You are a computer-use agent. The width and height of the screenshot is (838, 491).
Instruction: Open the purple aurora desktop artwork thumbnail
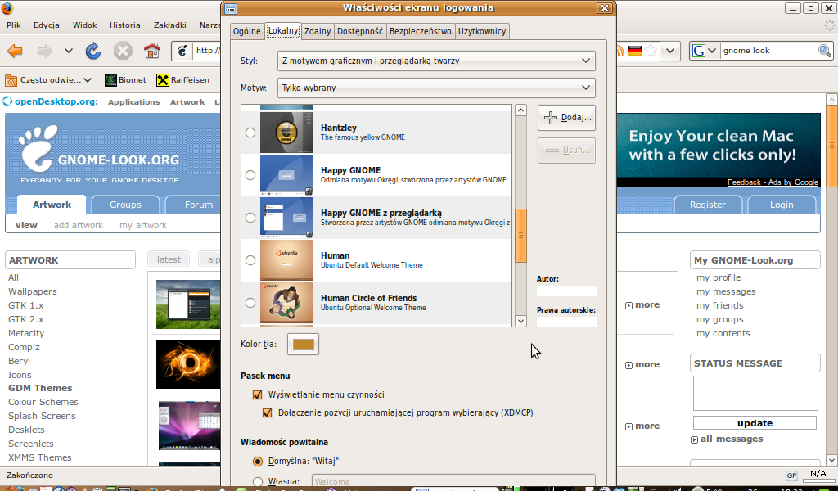click(189, 426)
